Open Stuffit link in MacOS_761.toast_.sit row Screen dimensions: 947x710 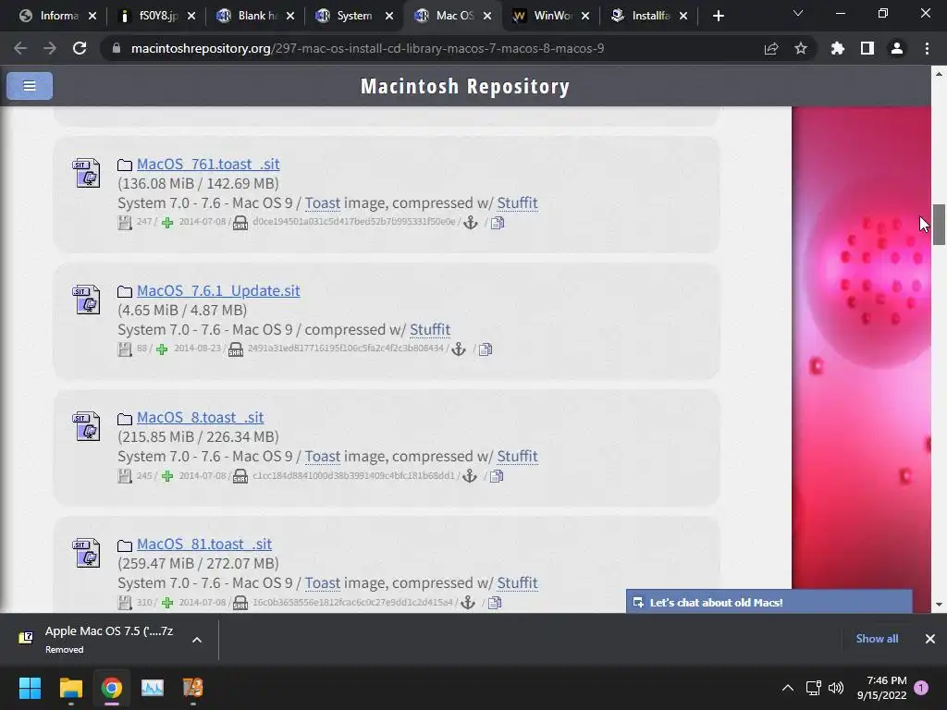click(x=517, y=202)
